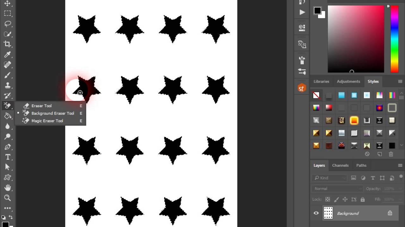
Task: Open the Layers panel options menu
Action: 400,165
